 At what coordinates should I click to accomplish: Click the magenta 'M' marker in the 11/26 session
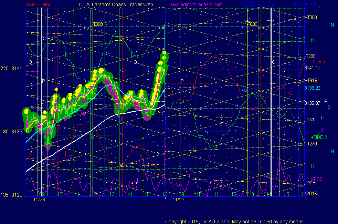click(70, 157)
